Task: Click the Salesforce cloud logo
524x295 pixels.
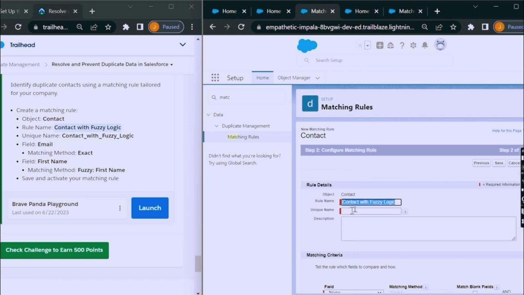Action: pyautogui.click(x=307, y=45)
